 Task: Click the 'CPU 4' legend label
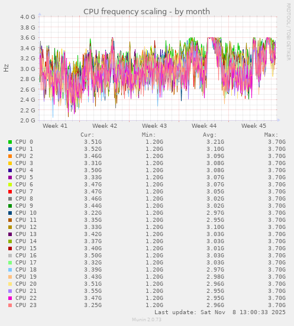coord(24,170)
